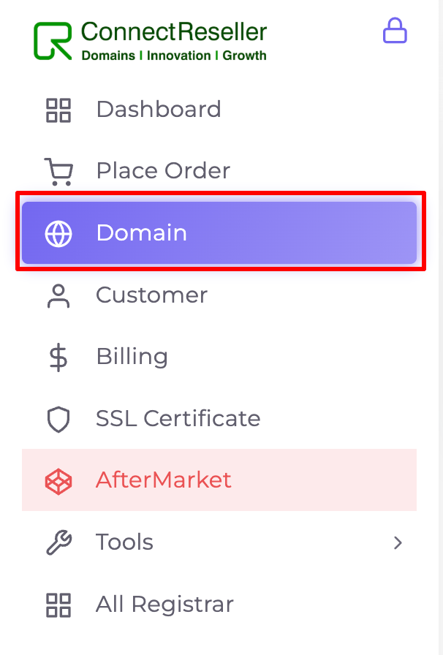This screenshot has height=655, width=443.
Task: Click the AfterMarket cube icon
Action: click(x=58, y=481)
